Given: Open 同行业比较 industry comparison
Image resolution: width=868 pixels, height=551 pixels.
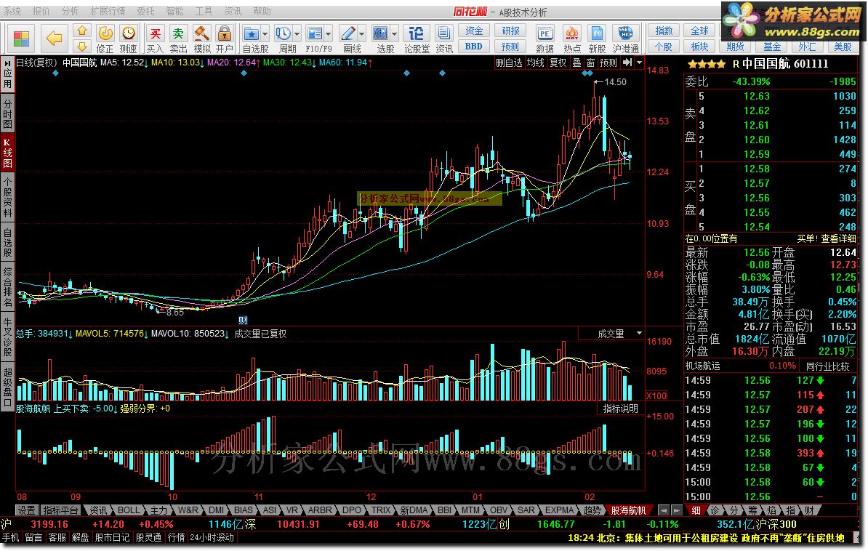Looking at the screenshot, I should tap(827, 366).
